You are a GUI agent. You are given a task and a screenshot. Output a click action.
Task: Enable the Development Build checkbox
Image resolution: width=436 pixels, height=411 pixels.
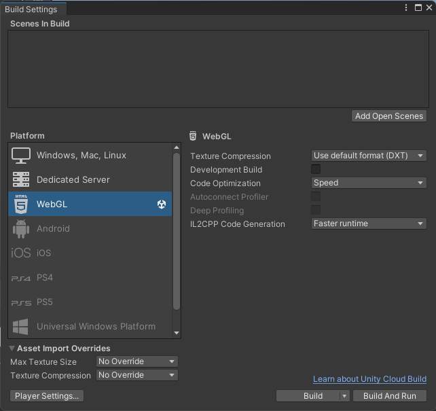pos(316,169)
